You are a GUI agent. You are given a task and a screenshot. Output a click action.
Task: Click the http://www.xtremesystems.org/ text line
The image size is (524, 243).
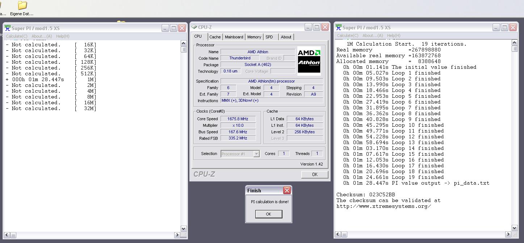384,206
